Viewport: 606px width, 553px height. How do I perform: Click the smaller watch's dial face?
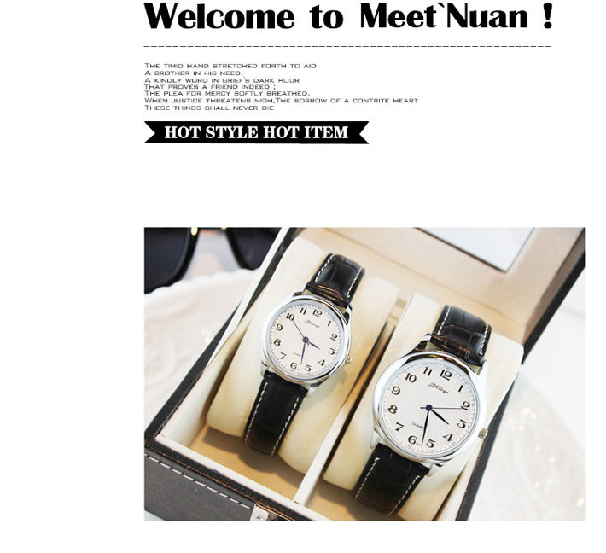(306, 340)
